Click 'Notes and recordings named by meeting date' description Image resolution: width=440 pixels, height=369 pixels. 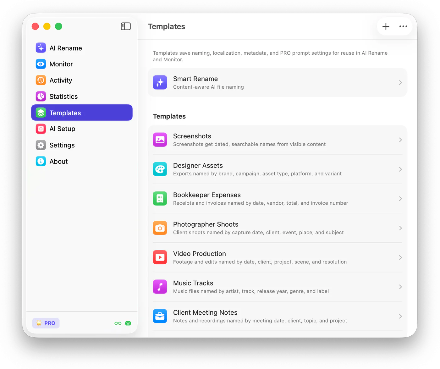260,321
